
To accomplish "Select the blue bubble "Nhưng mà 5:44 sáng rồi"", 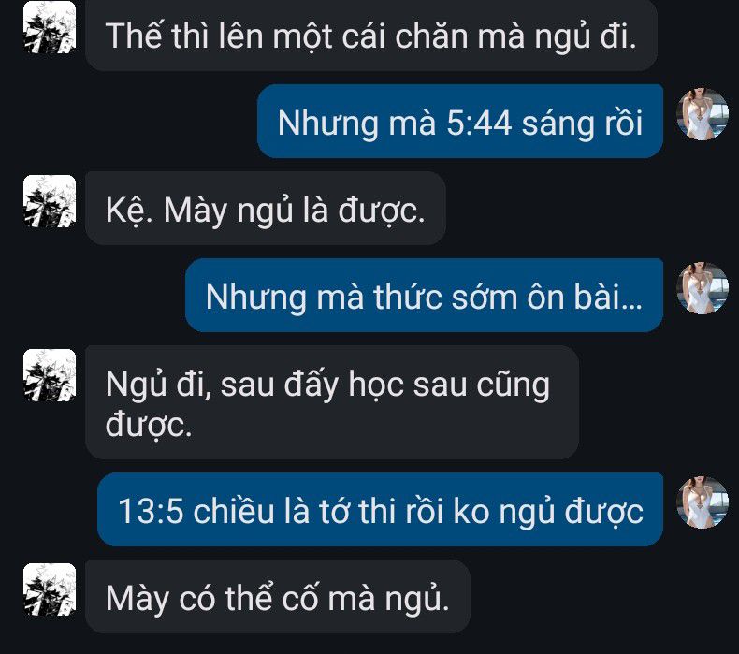I will point(460,122).
